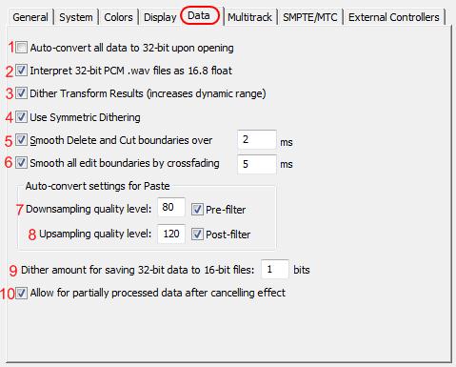The image size is (456, 367).
Task: Switch to the SMPTE/MTC tab
Action: coord(310,17)
